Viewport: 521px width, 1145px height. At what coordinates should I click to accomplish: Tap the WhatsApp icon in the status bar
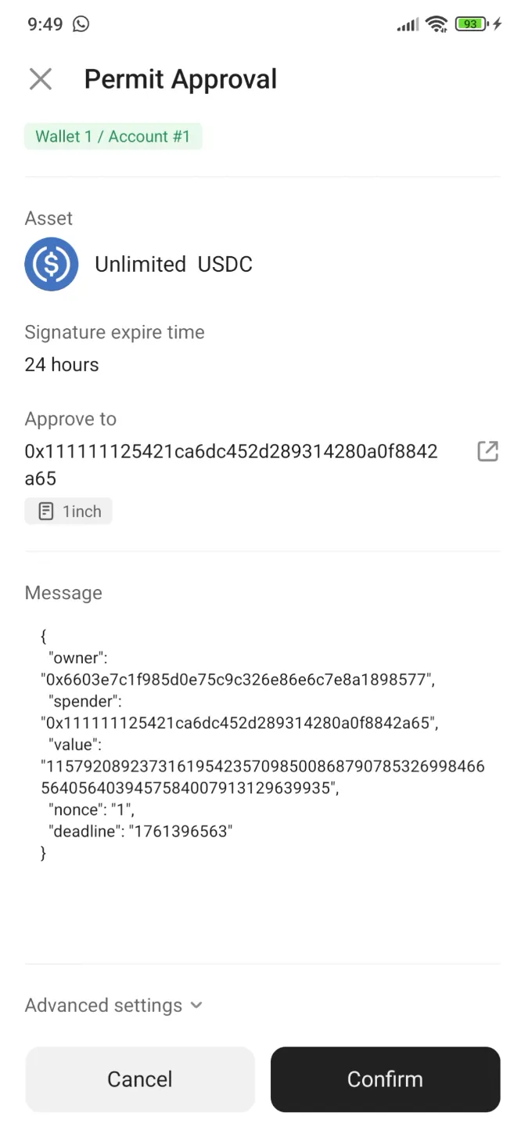[81, 24]
